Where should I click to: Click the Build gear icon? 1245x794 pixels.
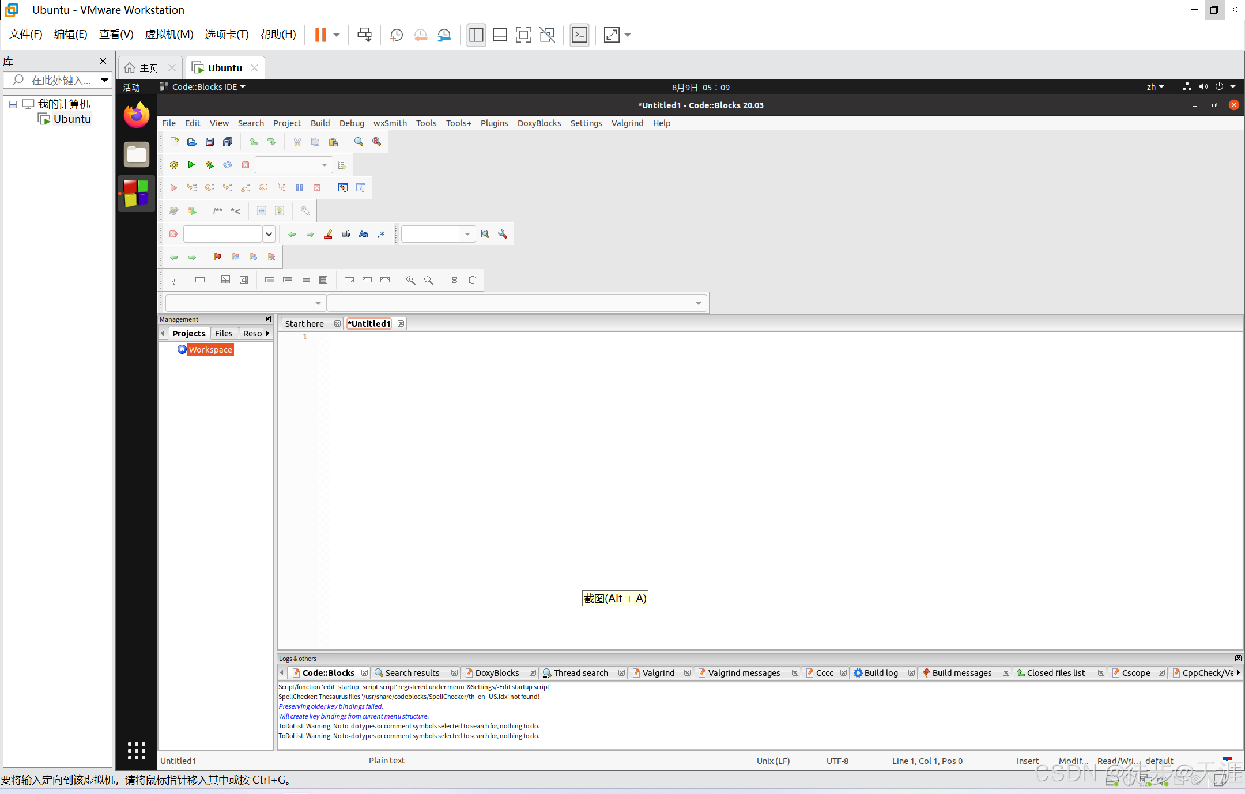(174, 165)
